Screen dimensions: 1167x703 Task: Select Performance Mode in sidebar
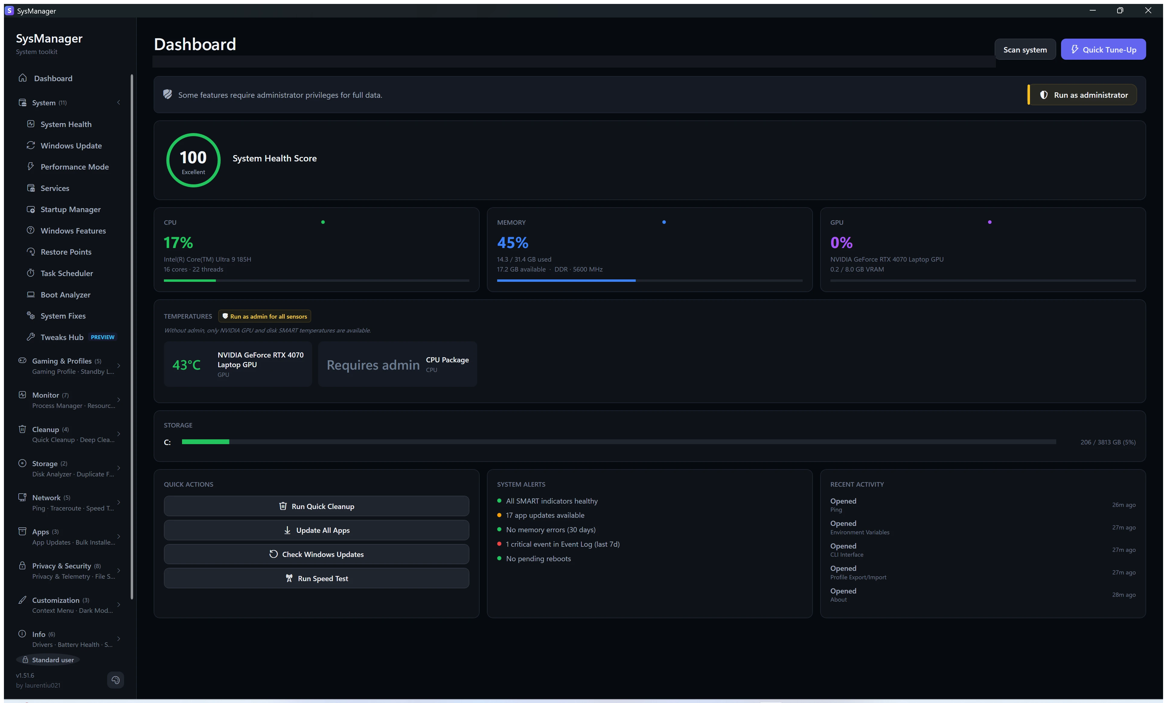pyautogui.click(x=74, y=167)
